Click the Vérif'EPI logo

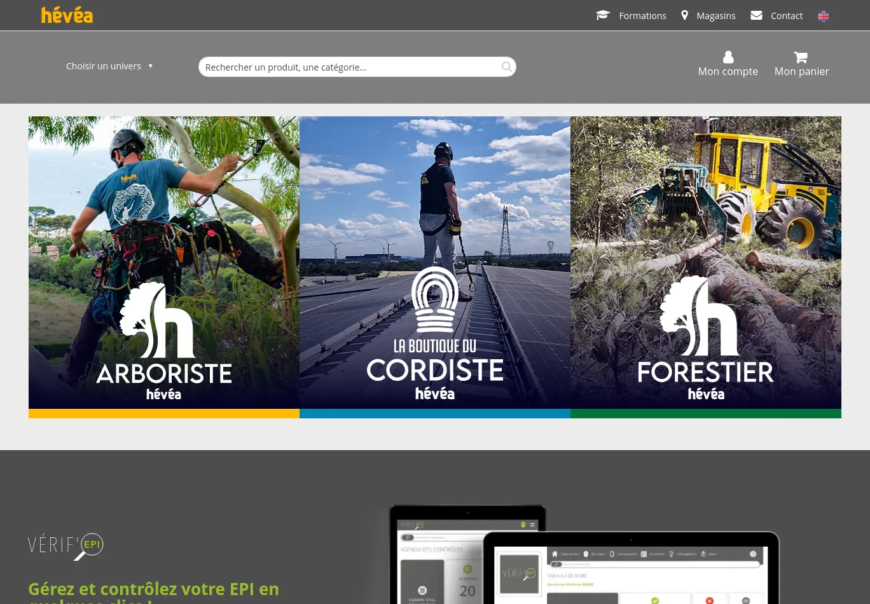click(66, 547)
